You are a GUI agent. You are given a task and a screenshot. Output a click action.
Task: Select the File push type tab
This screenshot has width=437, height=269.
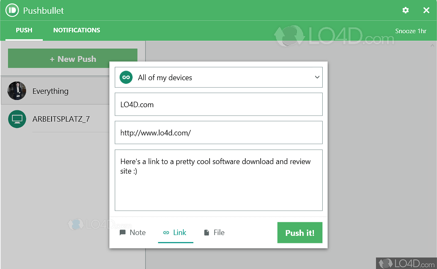point(214,232)
